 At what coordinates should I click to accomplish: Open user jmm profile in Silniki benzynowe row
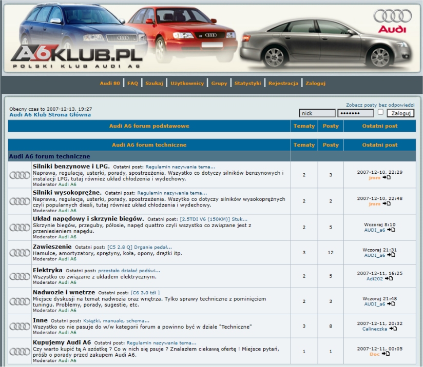[374, 177]
